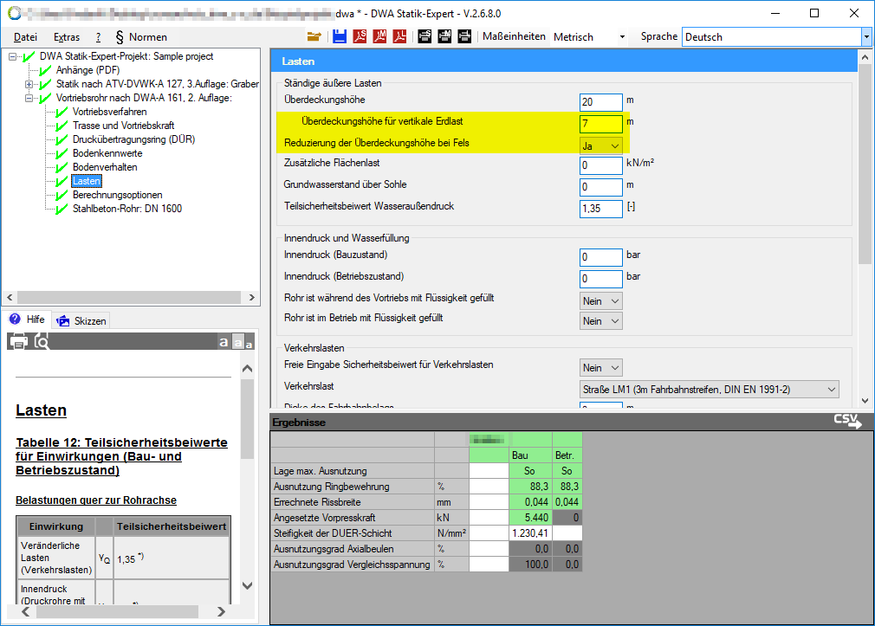Viewport: 875px width, 626px height.
Task: Open the help print preview magnifier icon
Action: (42, 341)
